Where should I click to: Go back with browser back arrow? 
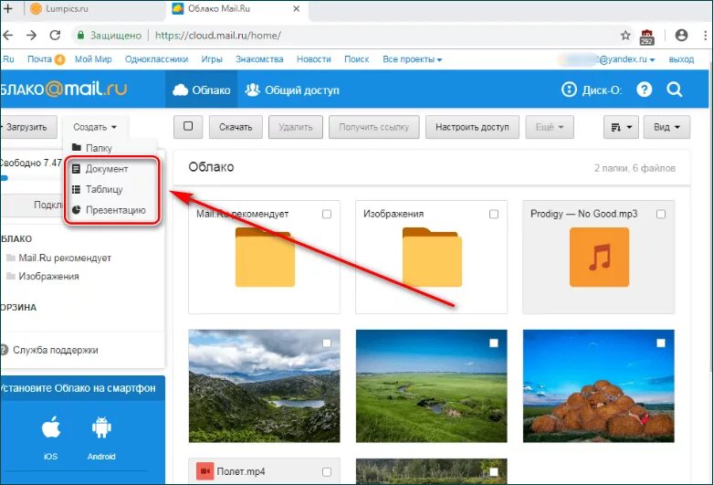coord(7,35)
